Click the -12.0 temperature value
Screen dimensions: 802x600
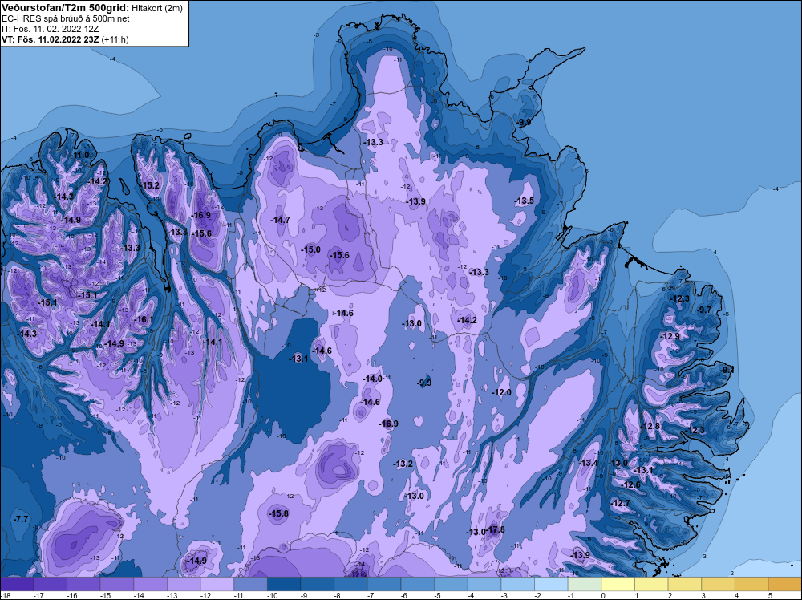501,392
